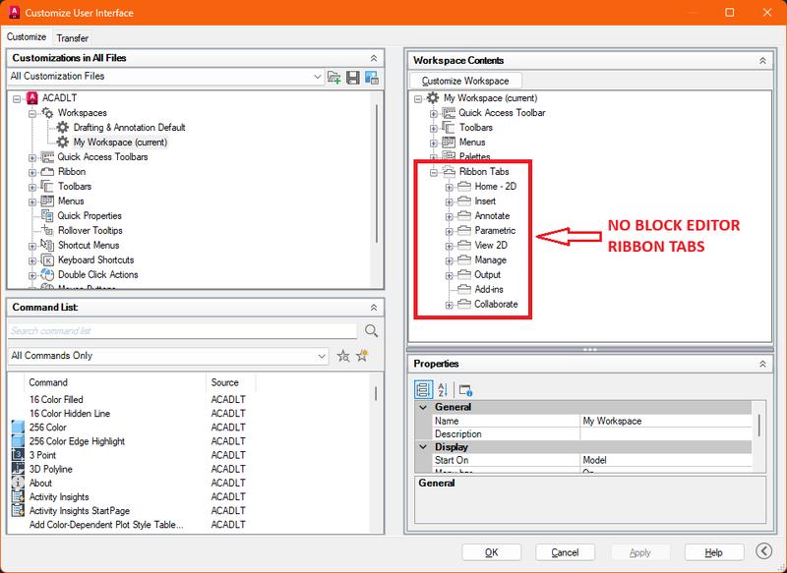
Task: Click the Customize Workspace button
Action: tap(465, 81)
